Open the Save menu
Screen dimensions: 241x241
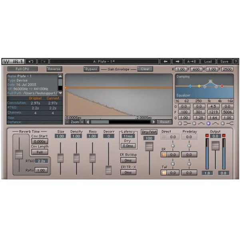point(224,62)
